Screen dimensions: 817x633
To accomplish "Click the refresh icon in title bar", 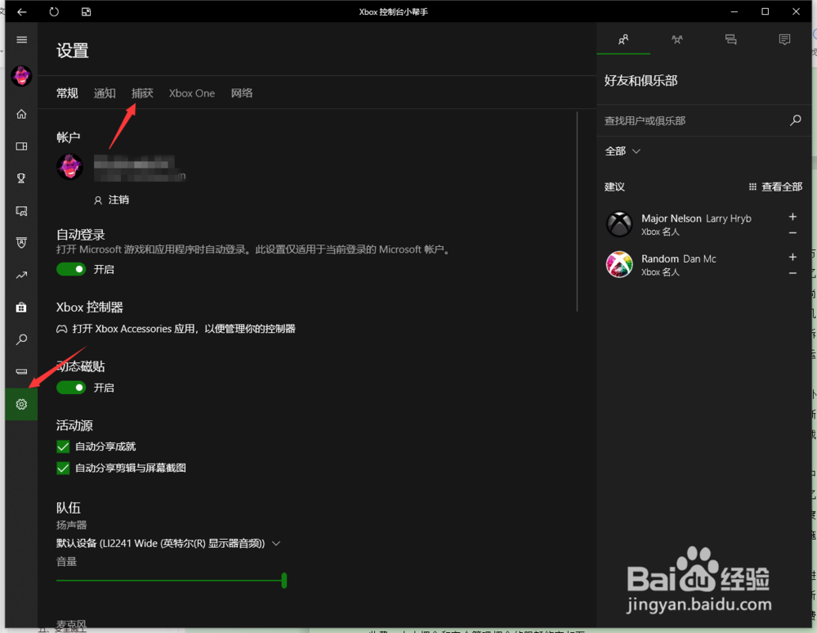I will click(x=54, y=11).
